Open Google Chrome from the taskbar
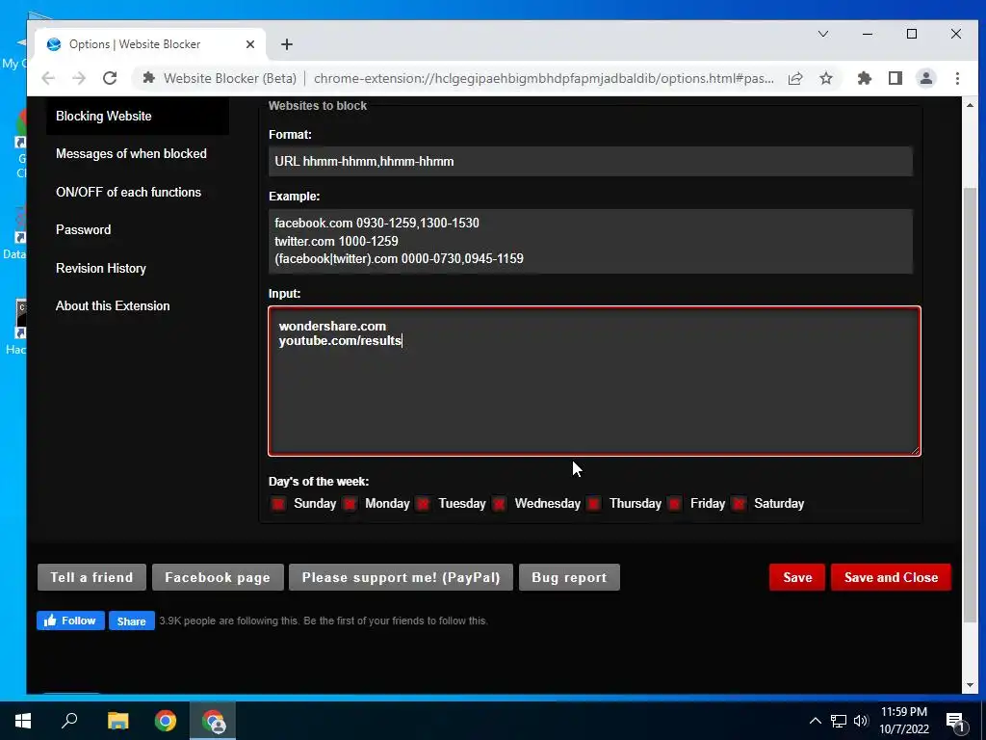Screen dimensions: 986x740 [166, 721]
